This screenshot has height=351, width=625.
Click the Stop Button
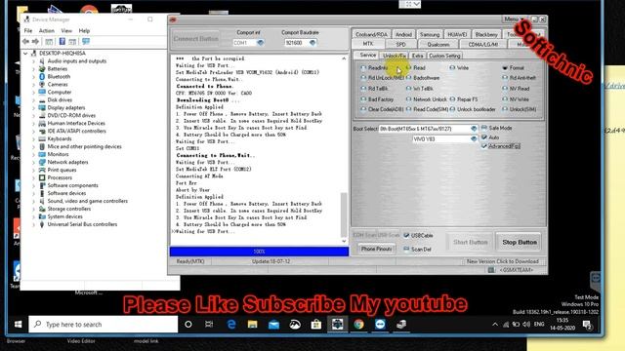519,242
